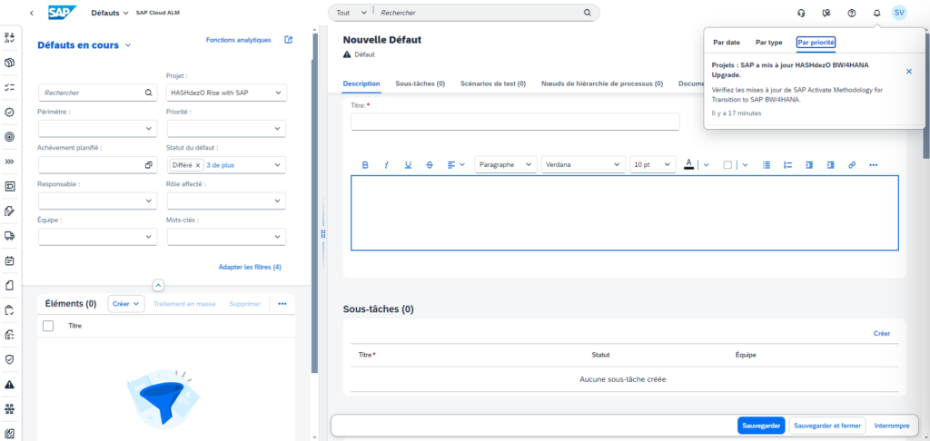The width and height of the screenshot is (930, 441).
Task: Open the overflow menu beside Supprimer
Action: tap(282, 303)
